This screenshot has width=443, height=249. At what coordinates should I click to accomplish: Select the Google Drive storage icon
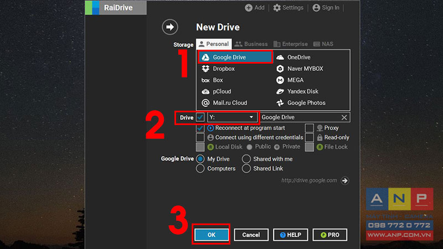coord(205,58)
